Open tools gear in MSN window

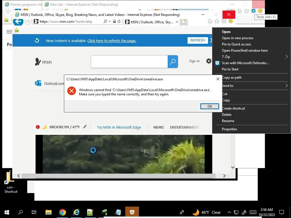pyautogui.click(x=224, y=21)
